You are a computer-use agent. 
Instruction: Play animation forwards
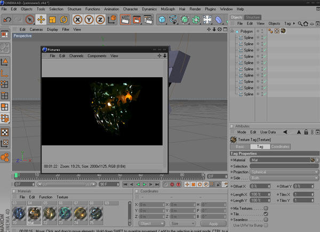click(145, 184)
